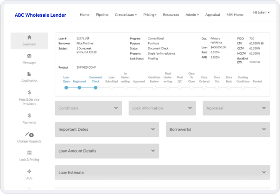Click the APR value 3.805%
Viewport: 280px width, 194px height.
coord(215,57)
